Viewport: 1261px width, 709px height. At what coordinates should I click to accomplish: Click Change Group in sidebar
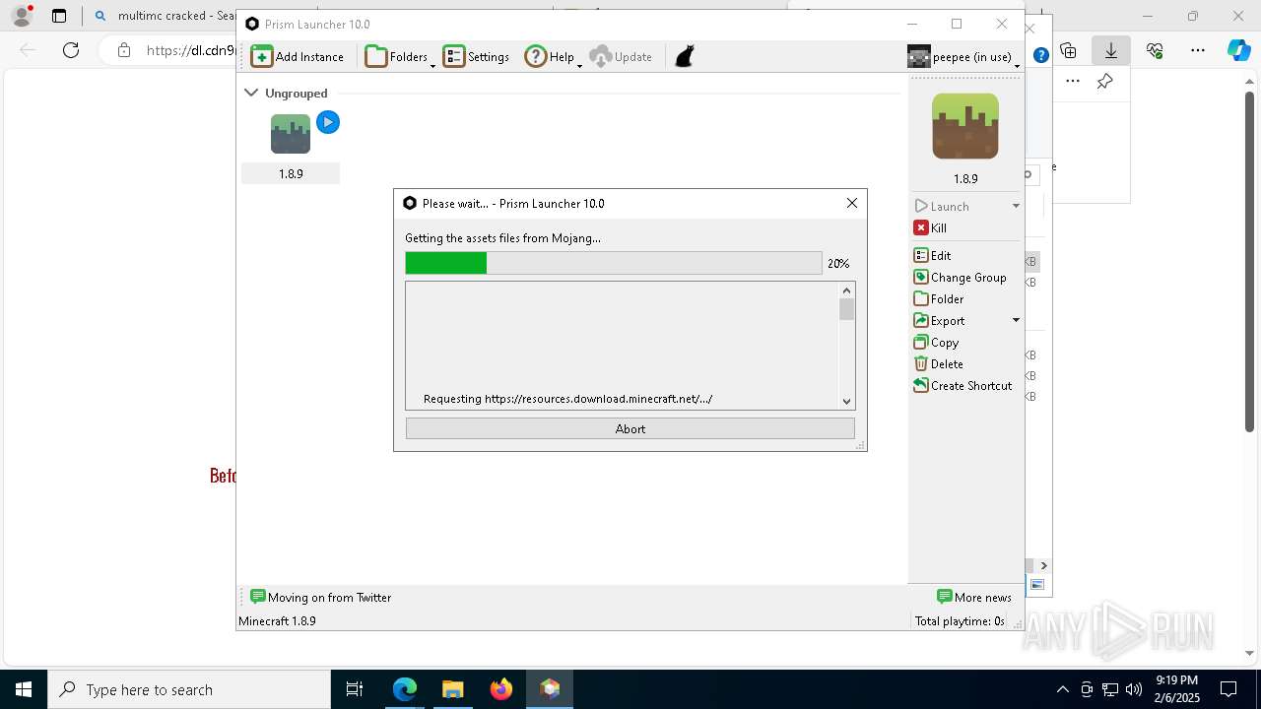(961, 277)
